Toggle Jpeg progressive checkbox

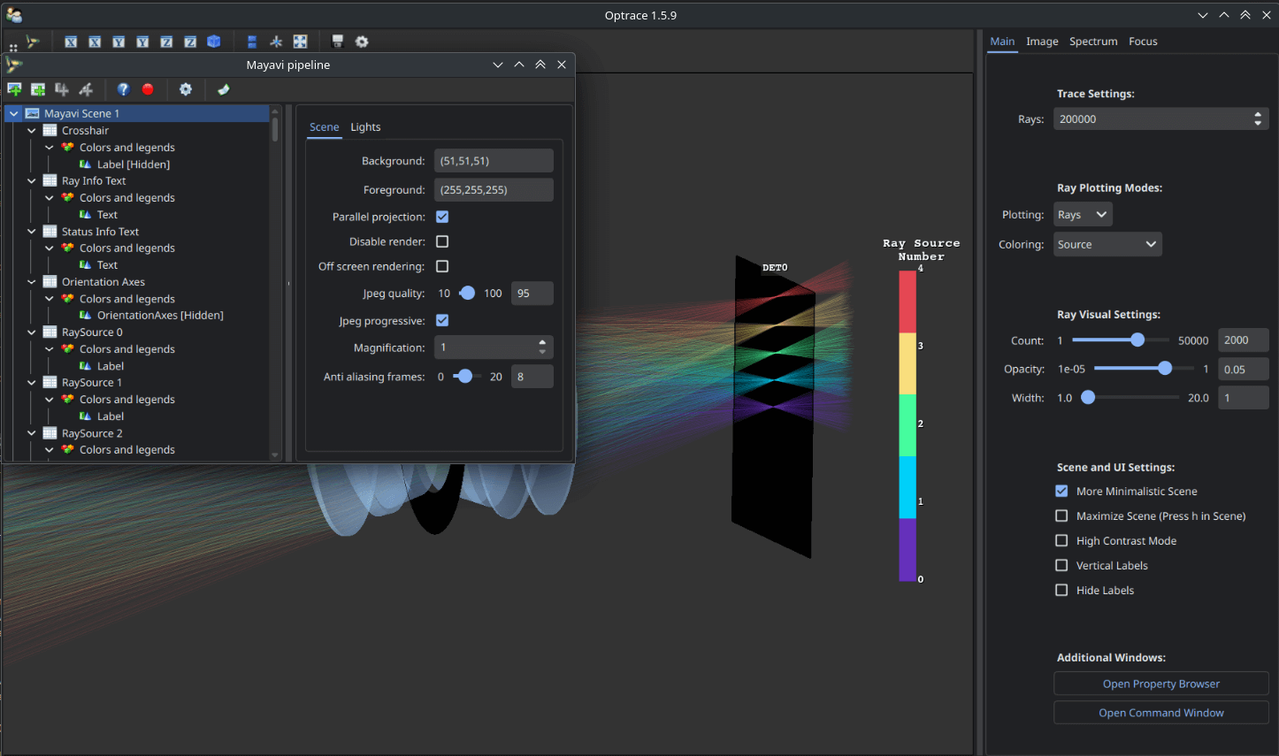pos(442,321)
